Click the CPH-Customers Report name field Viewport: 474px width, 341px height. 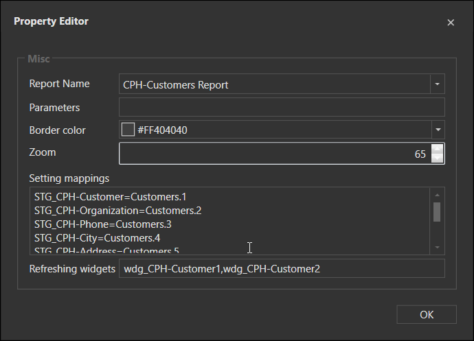(275, 84)
